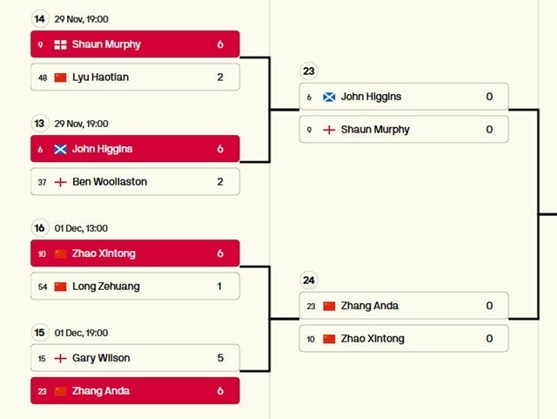Click the match 24 number badge
The image size is (557, 419).
click(309, 280)
